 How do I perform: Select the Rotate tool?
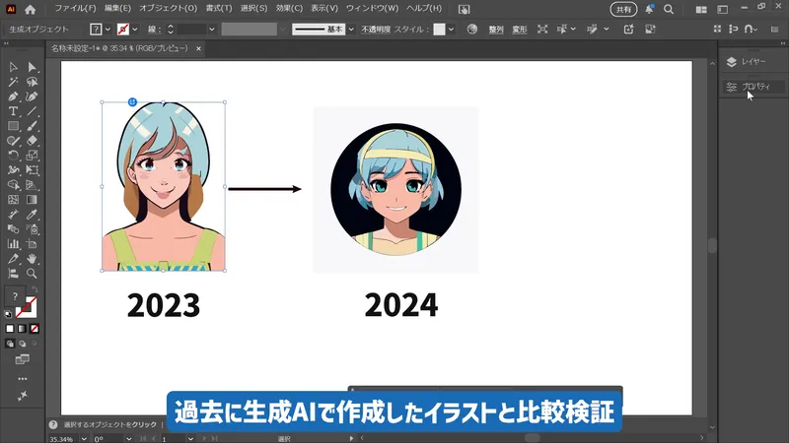[x=14, y=156]
